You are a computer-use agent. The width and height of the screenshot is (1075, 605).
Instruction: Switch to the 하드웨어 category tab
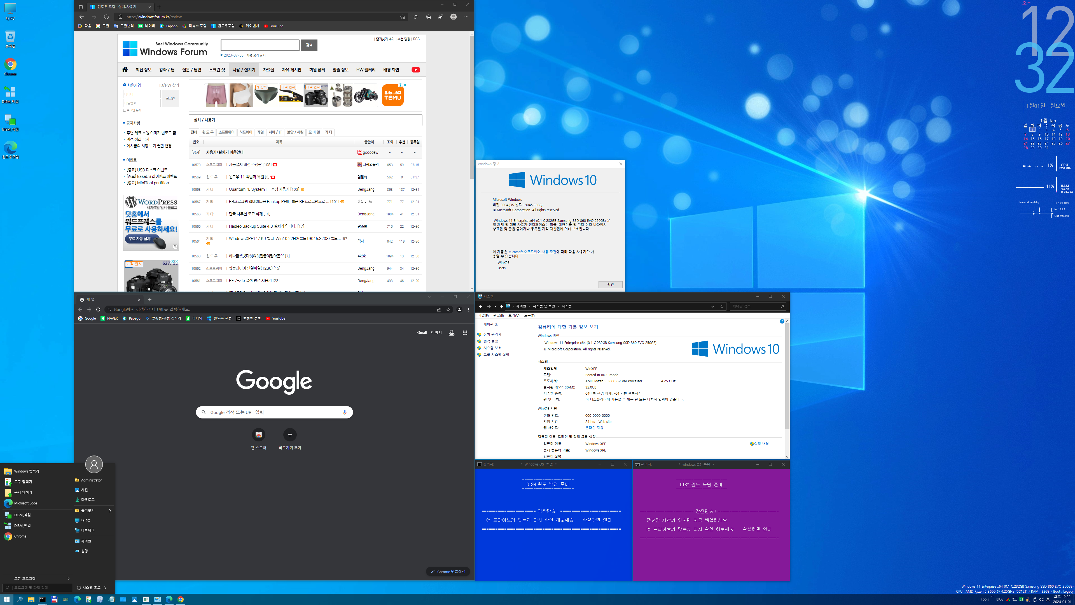pos(246,132)
